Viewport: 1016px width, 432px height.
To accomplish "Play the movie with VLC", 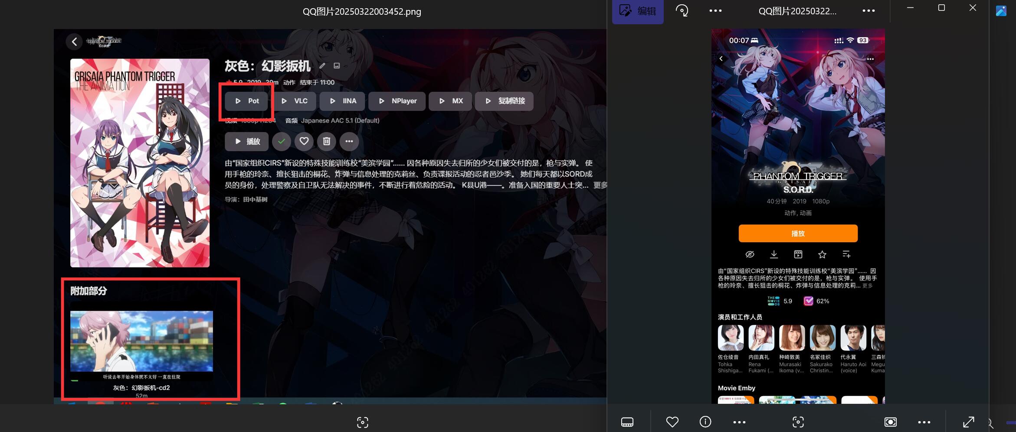I will (x=295, y=101).
